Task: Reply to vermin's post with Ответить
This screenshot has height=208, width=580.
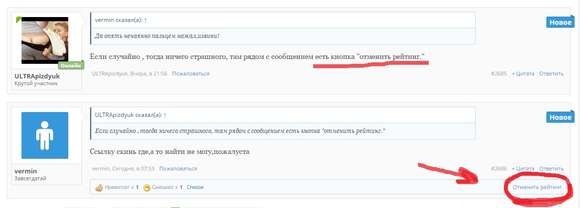Action: click(x=551, y=169)
